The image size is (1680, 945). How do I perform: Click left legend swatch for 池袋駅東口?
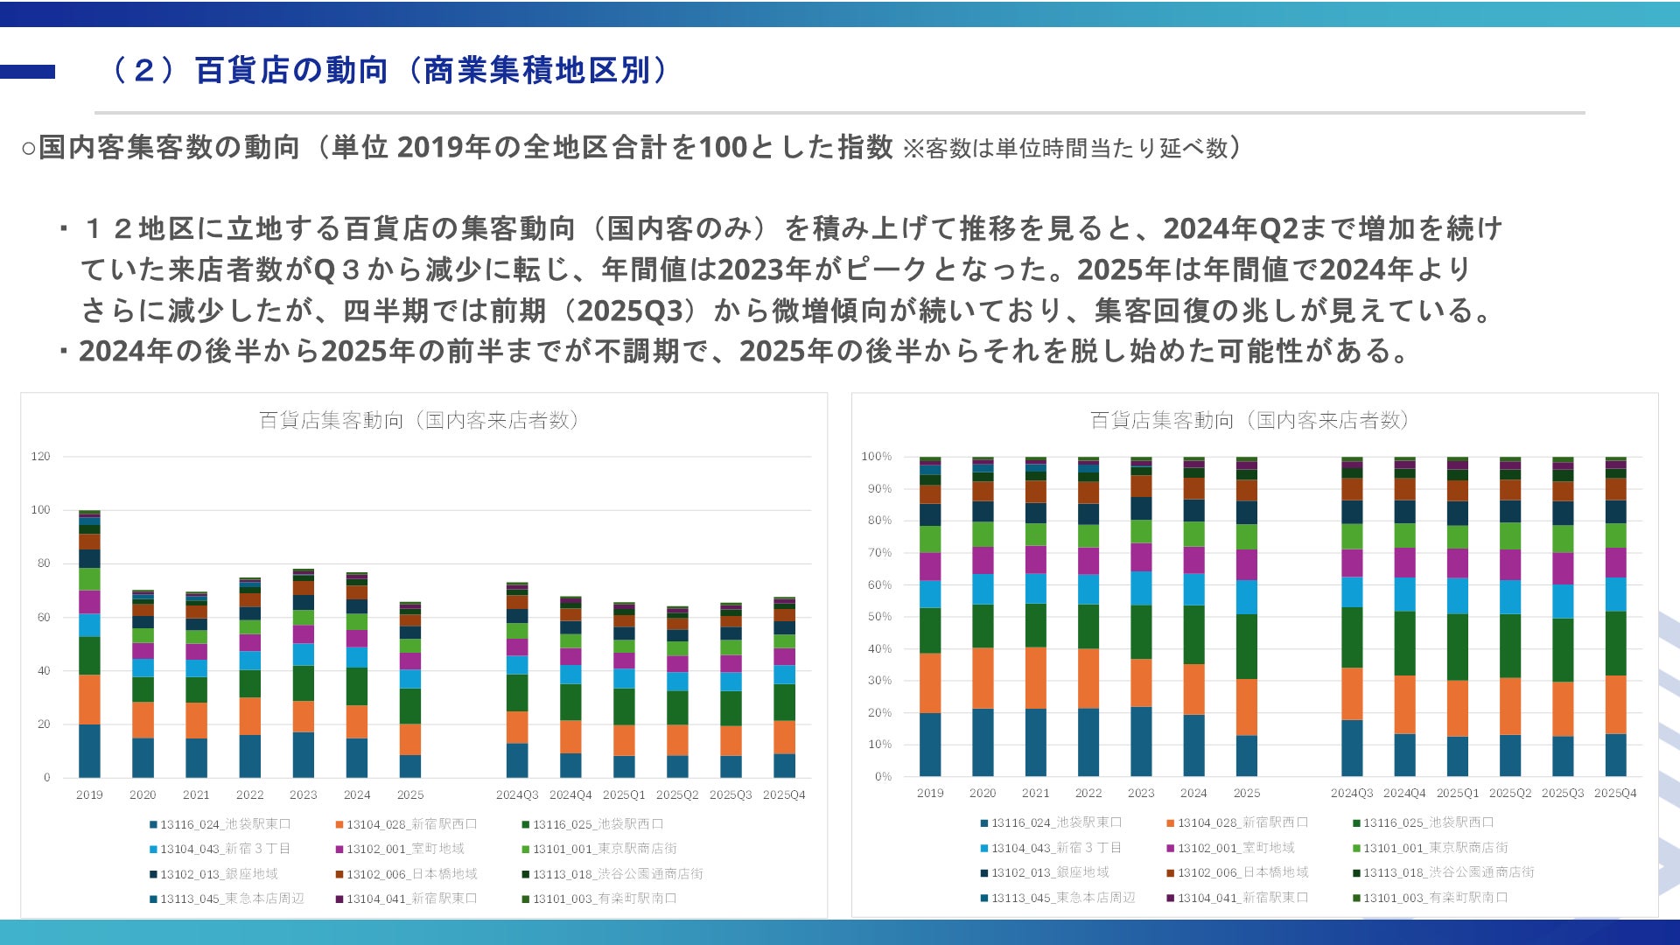coord(153,824)
